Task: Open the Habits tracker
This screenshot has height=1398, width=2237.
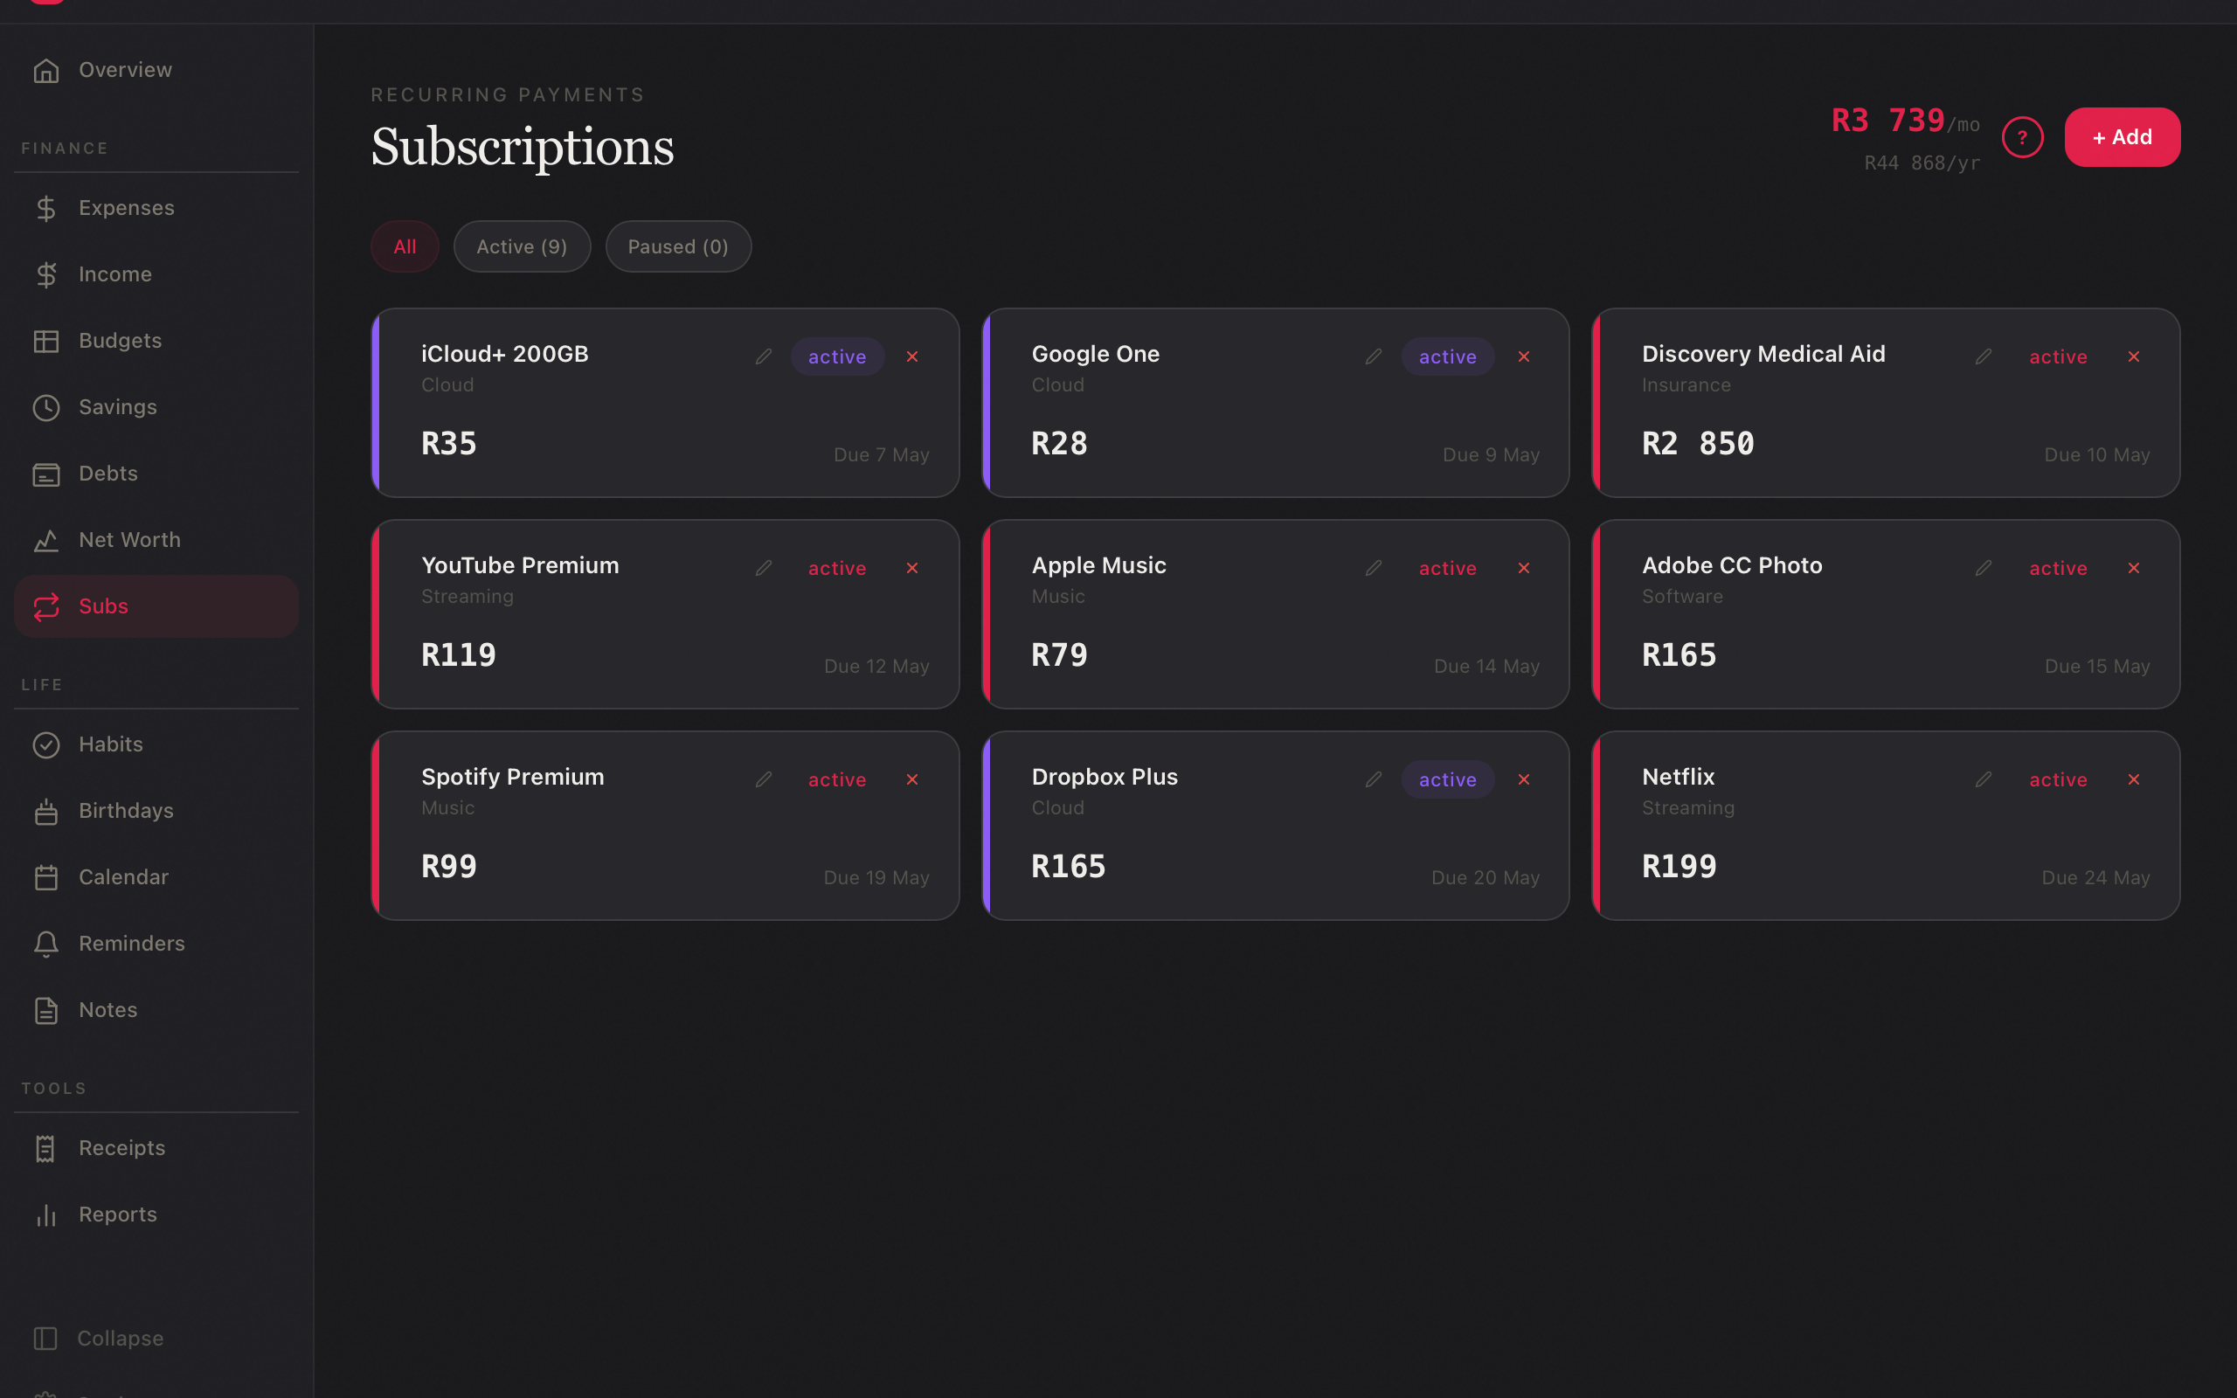Action: click(156, 745)
